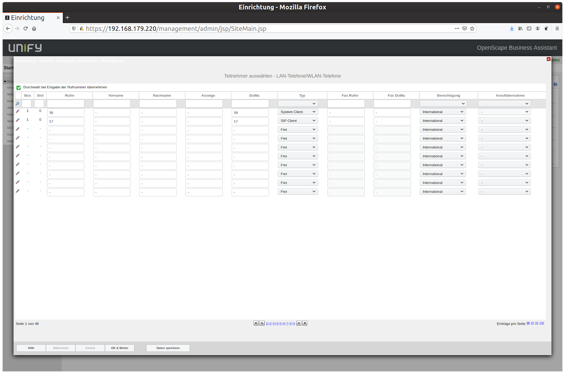Reload the page in Firefox

pyautogui.click(x=25, y=29)
